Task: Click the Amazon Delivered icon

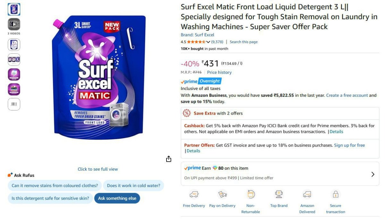Action: tap(307, 194)
